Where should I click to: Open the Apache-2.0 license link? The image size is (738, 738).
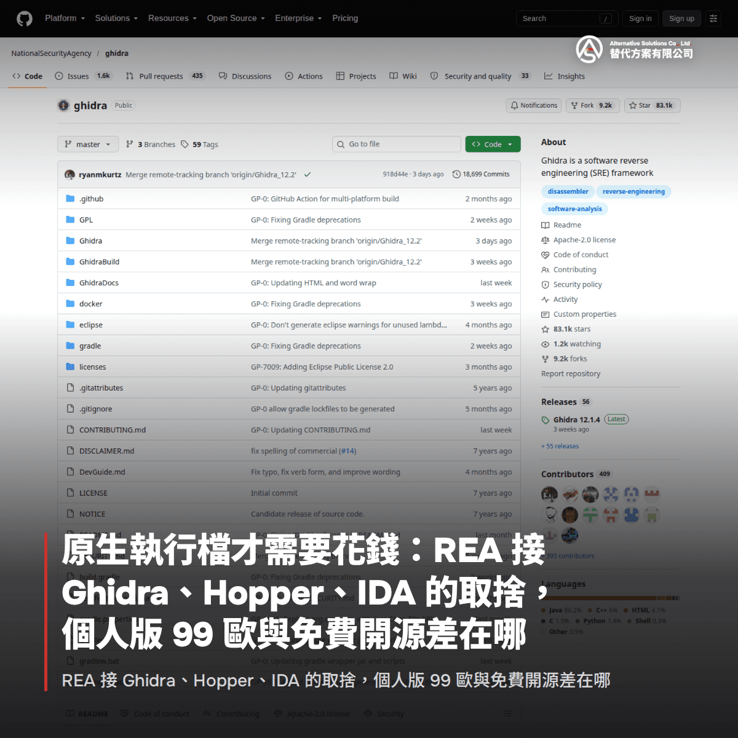coord(578,240)
